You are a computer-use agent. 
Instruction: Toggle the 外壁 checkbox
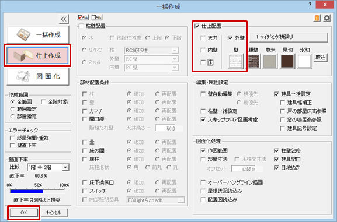click(230, 38)
